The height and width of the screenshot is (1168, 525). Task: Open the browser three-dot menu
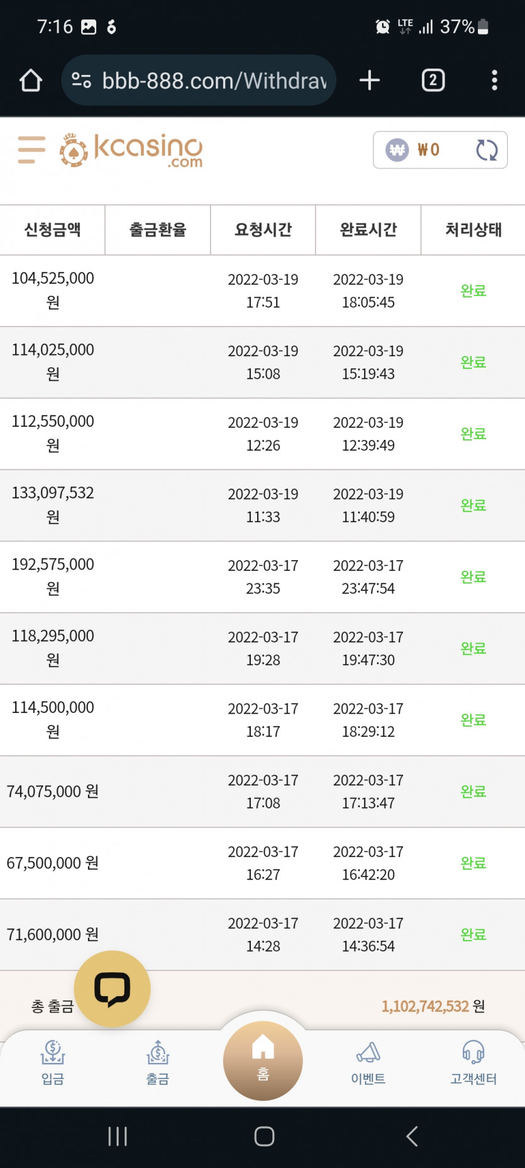[x=494, y=81]
